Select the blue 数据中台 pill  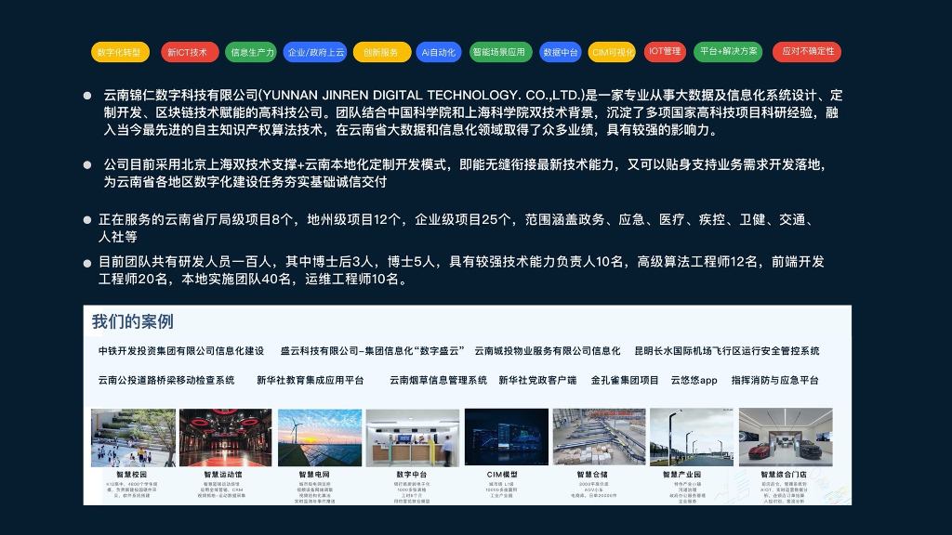pos(560,52)
